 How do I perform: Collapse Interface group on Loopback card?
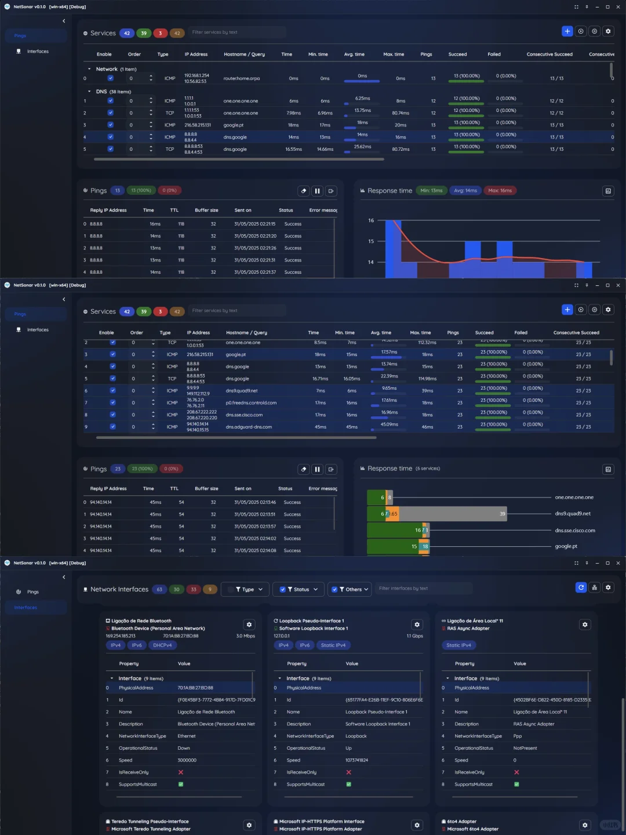279,678
